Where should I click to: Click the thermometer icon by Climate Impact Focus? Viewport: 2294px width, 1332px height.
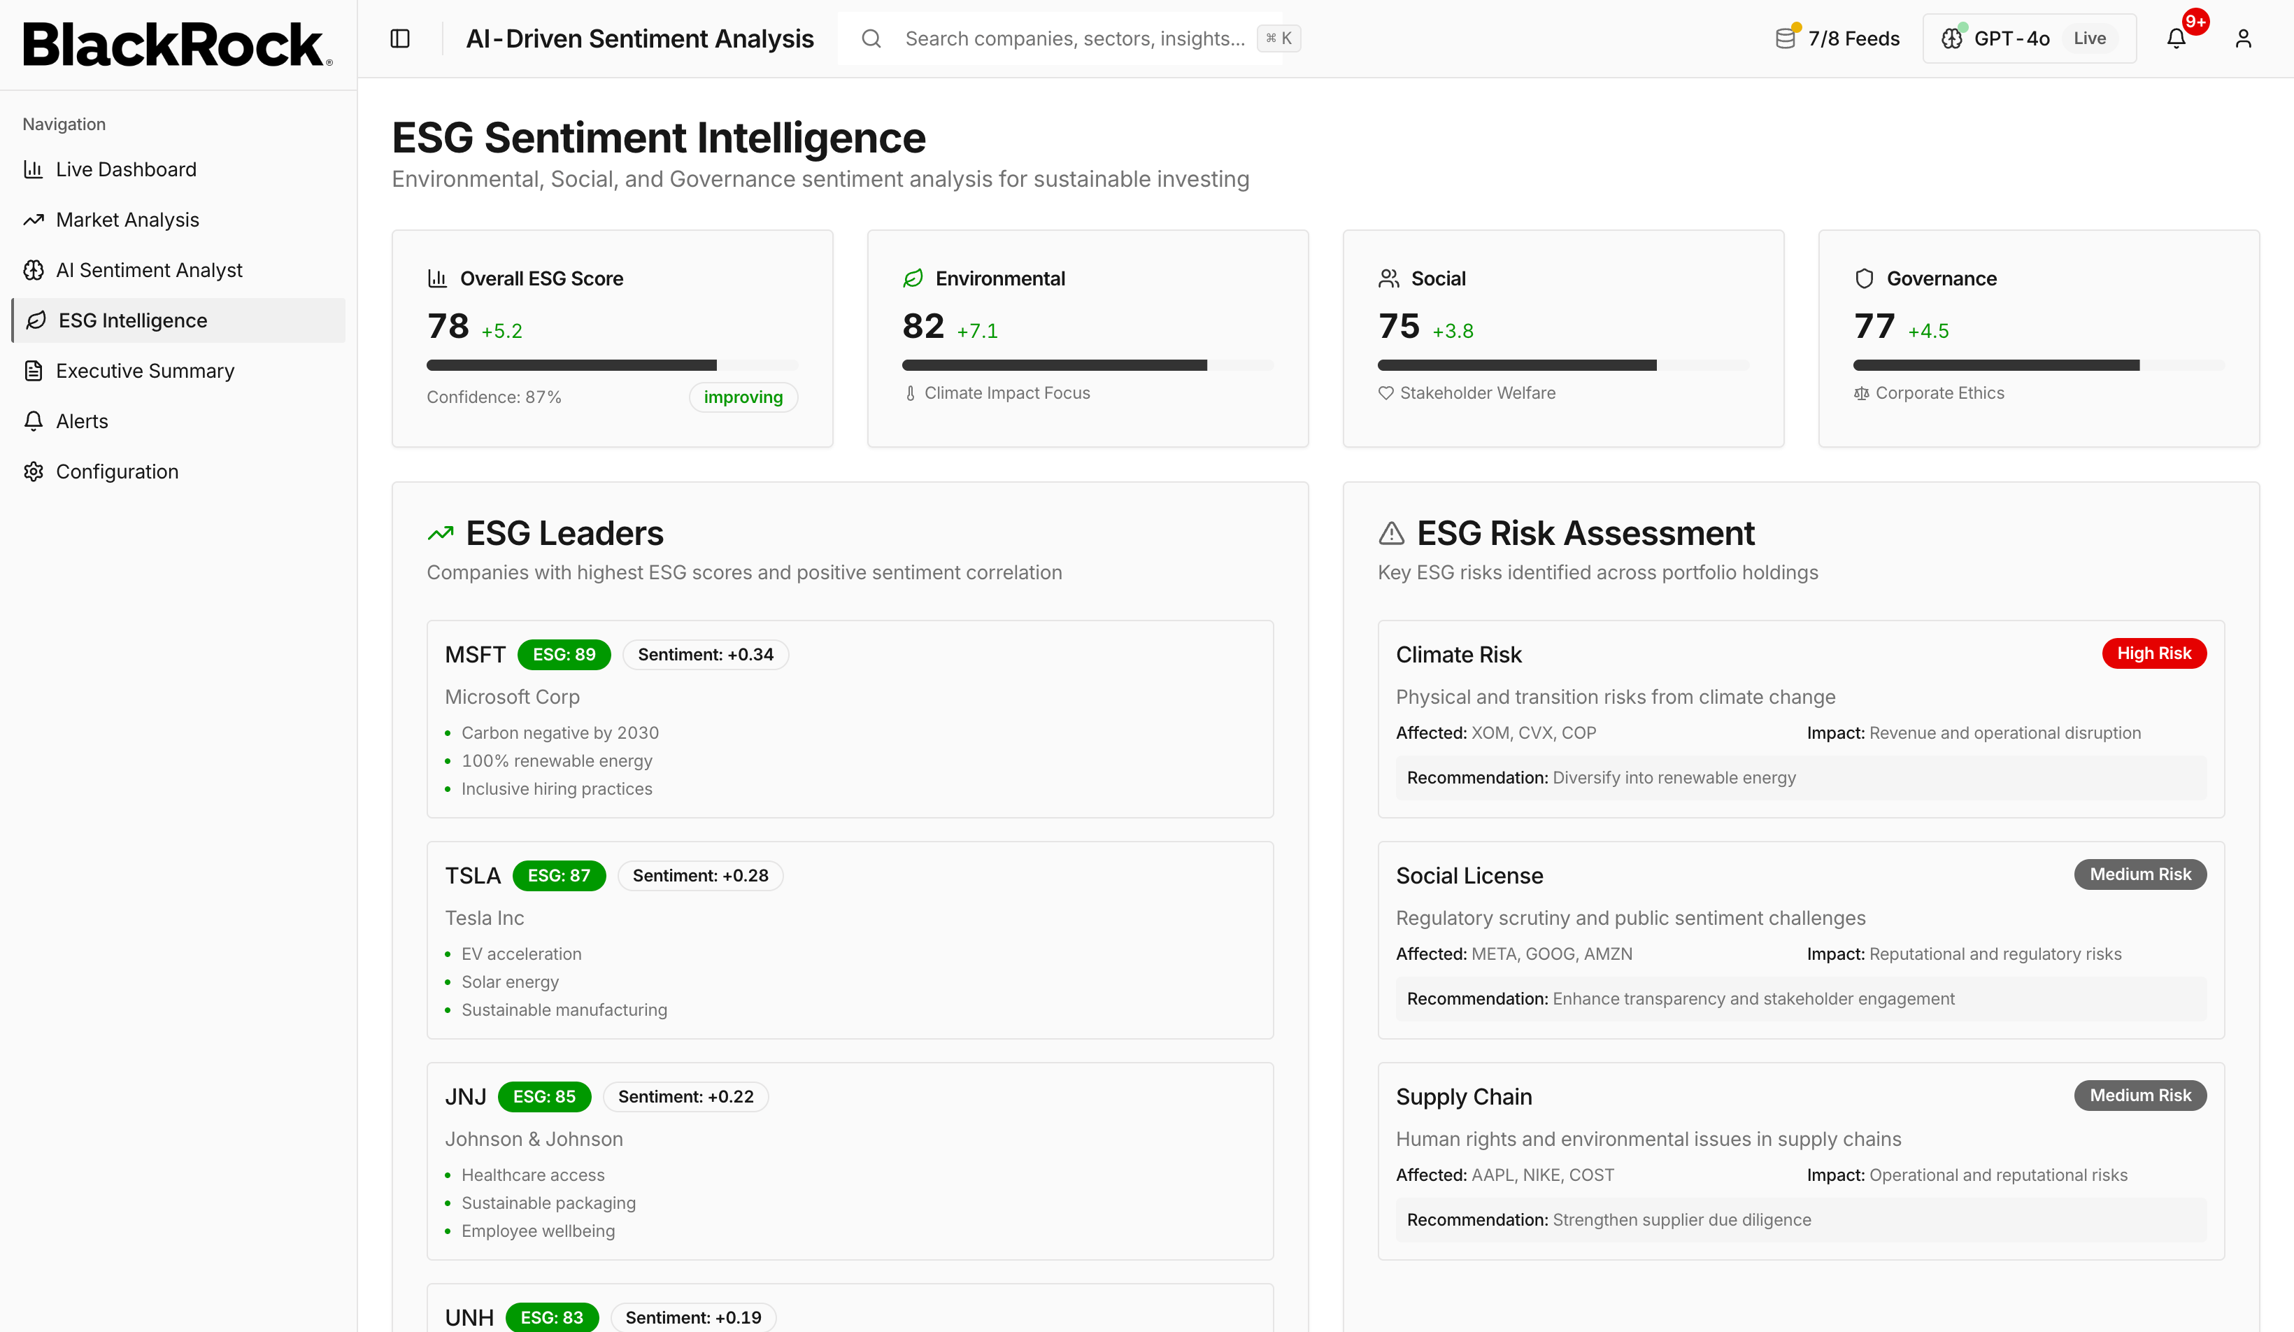[x=911, y=393]
